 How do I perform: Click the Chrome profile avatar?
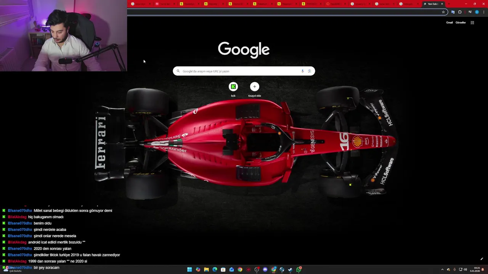click(477, 12)
